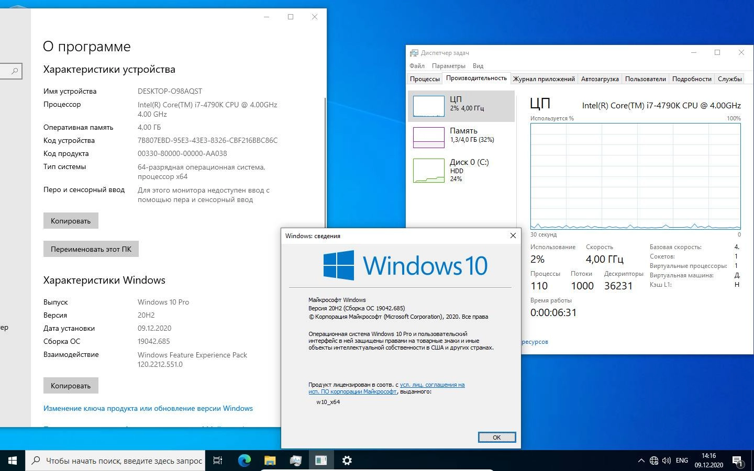This screenshot has height=471, width=754.
Task: Click the Task Manager title icon
Action: [x=414, y=53]
